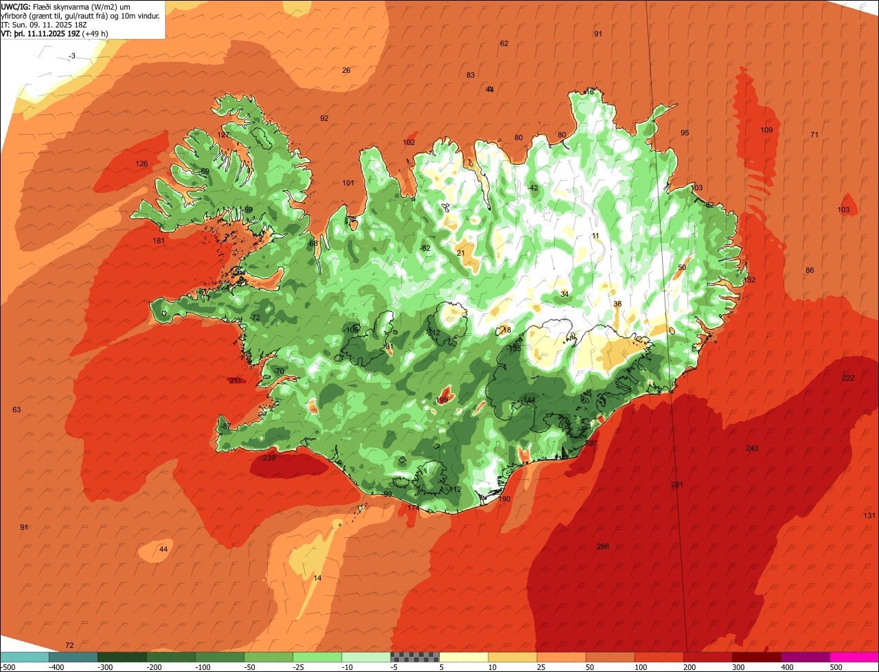Screen dimensions: 879x672
Task: Click the map value '83' north of Iceland
Action: (470, 76)
